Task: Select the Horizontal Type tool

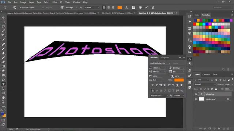Action: point(3,84)
